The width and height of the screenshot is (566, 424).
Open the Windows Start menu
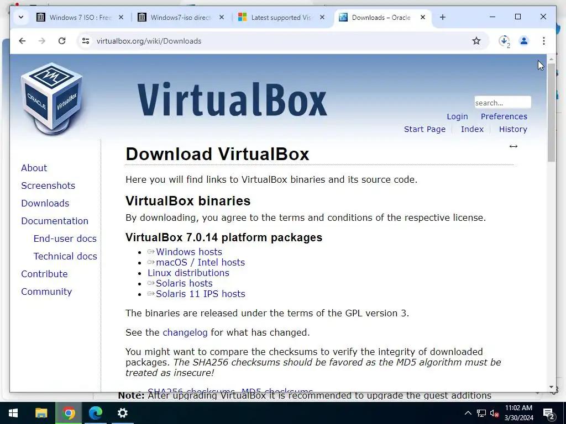[13, 413]
